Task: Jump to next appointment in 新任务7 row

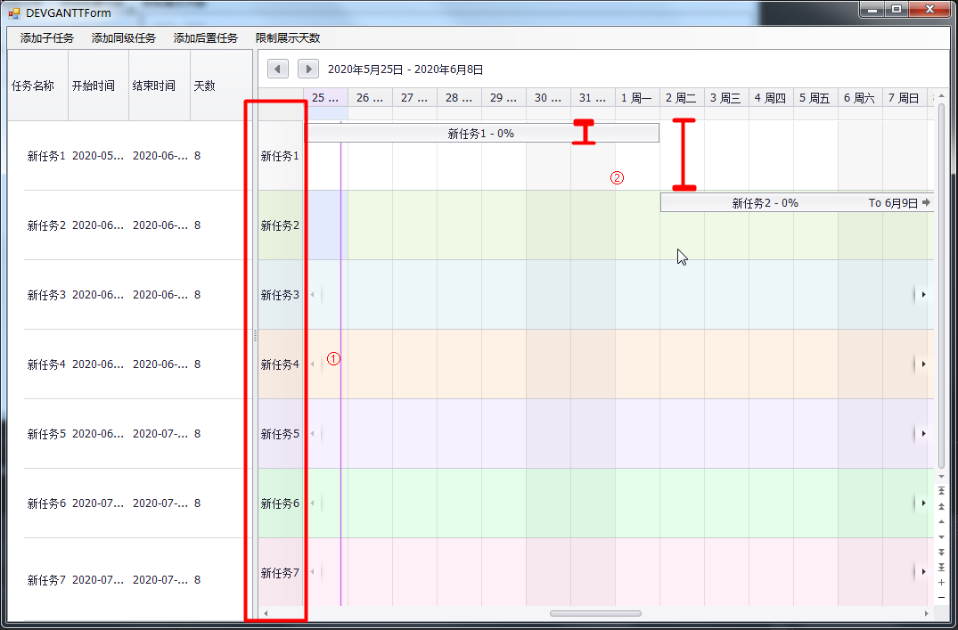Action: click(x=923, y=572)
